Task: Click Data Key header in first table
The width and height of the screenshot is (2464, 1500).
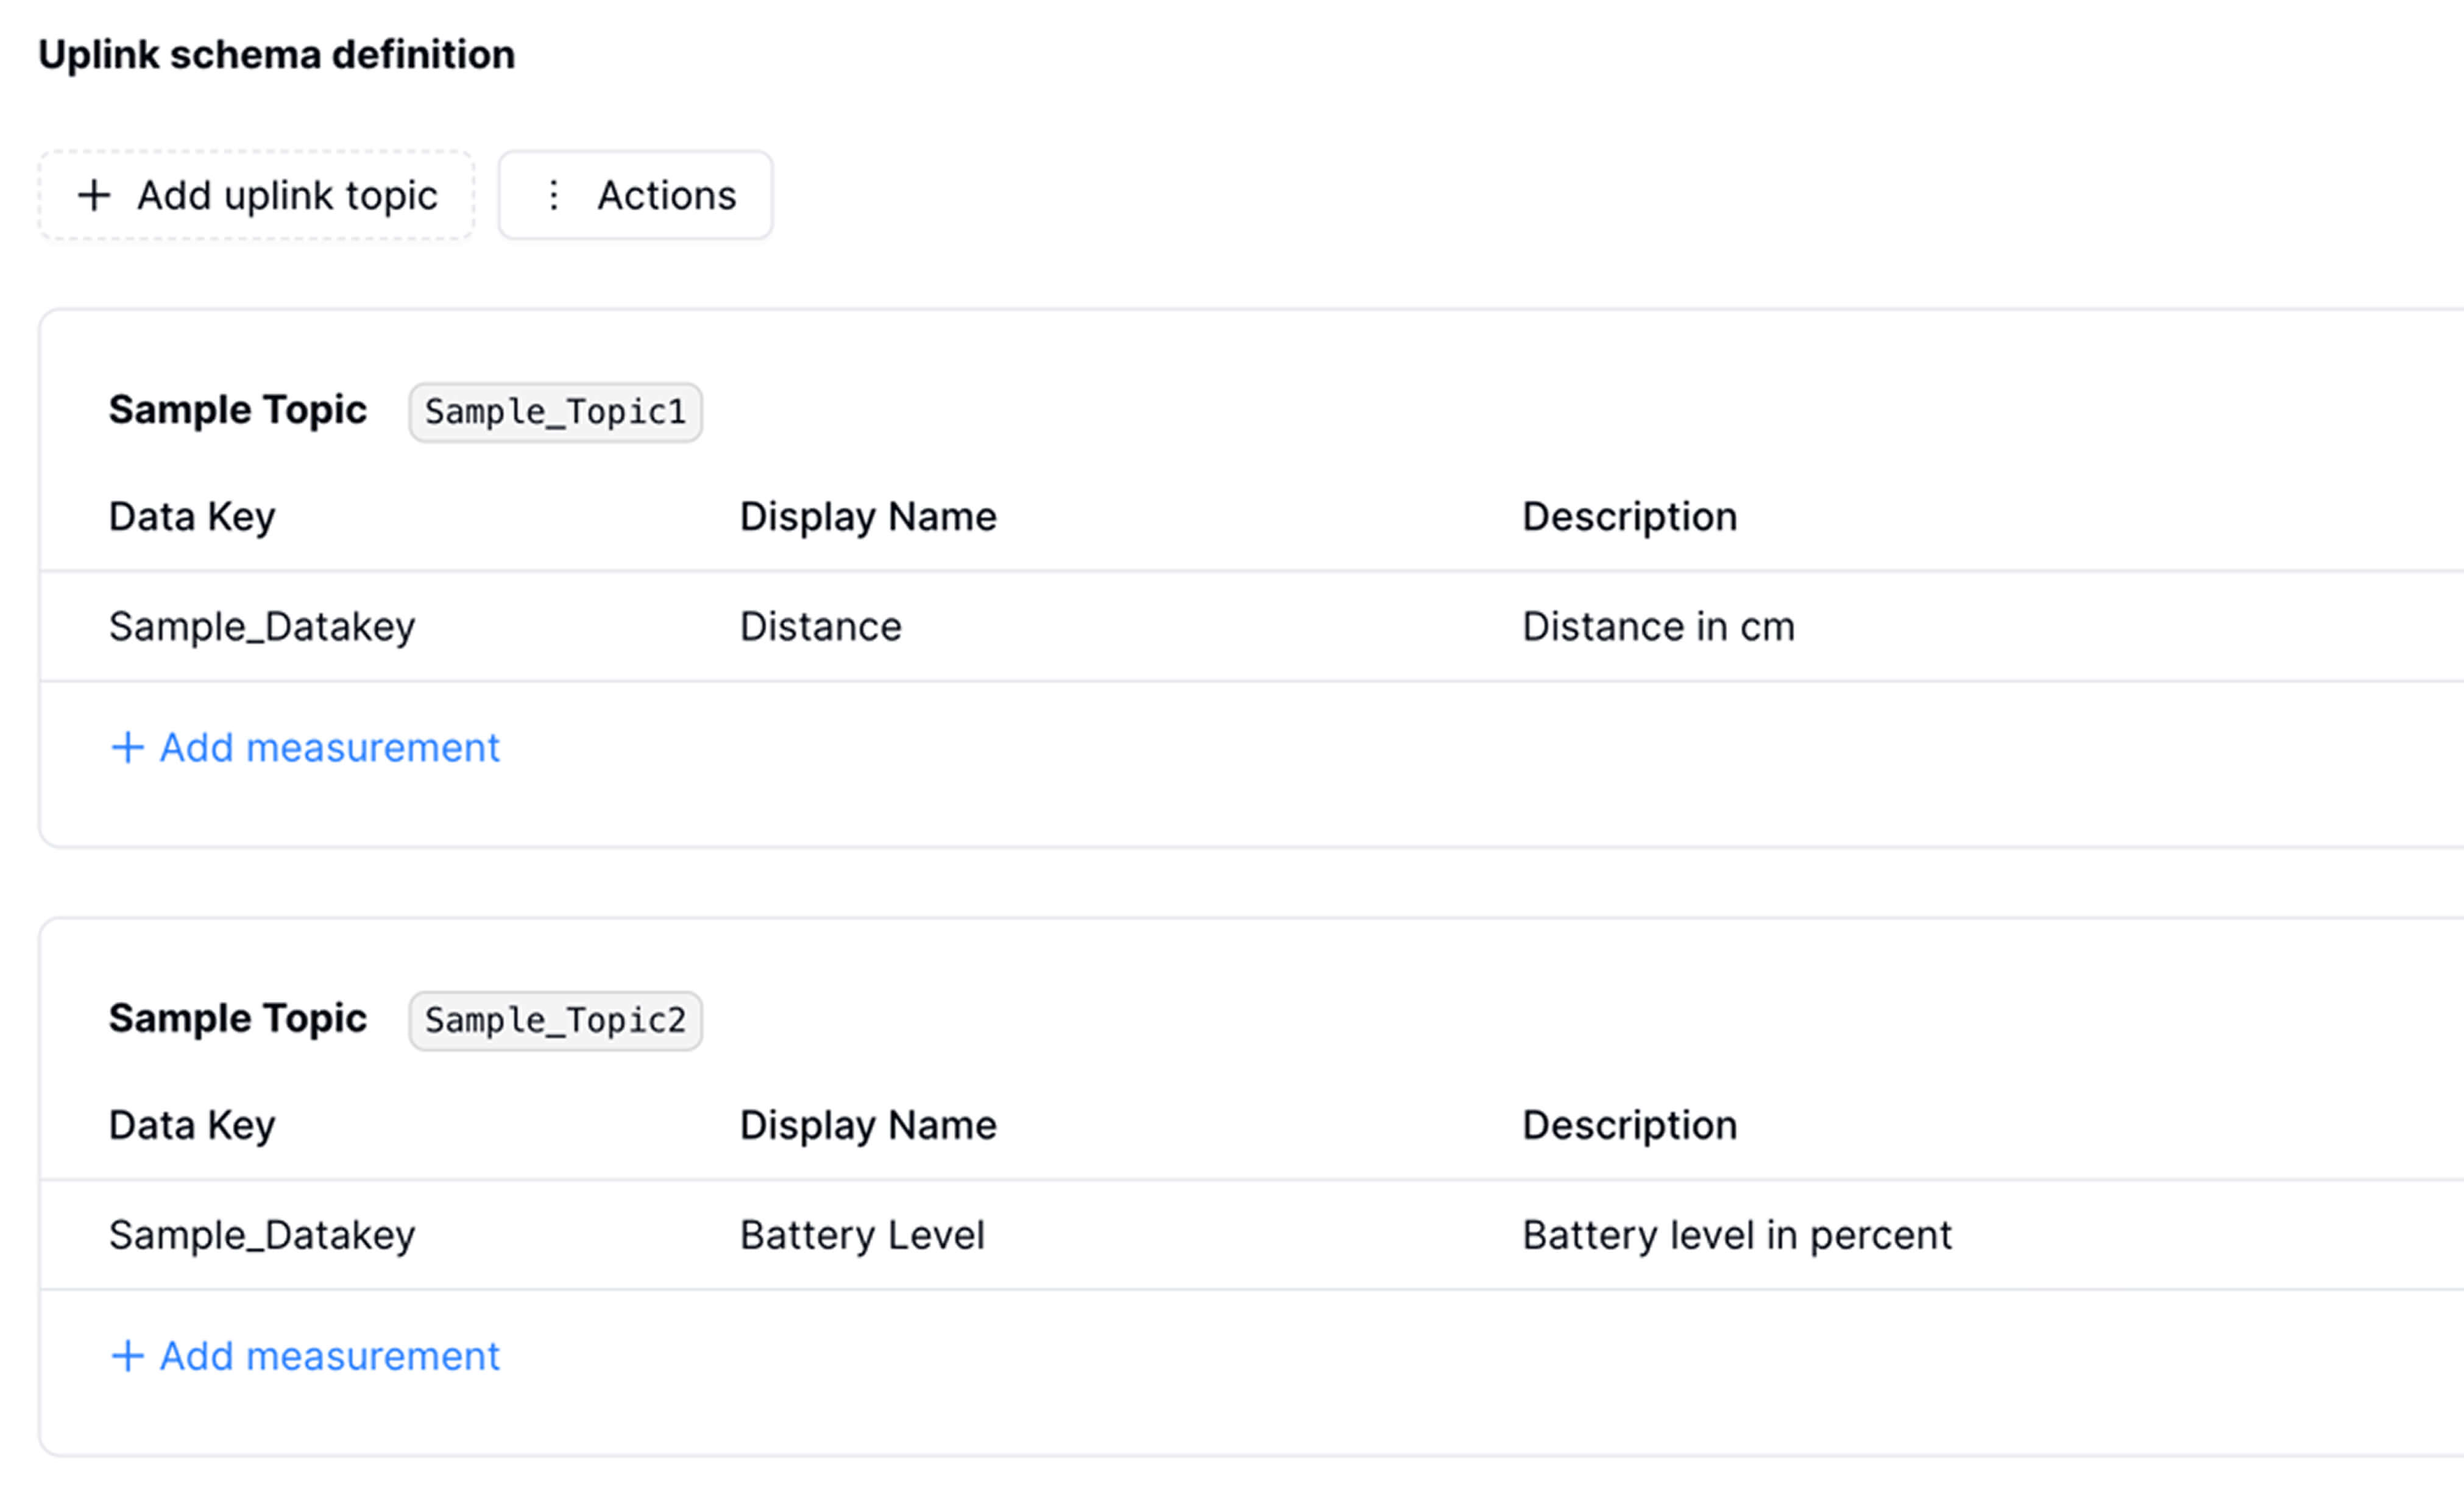Action: [192, 517]
